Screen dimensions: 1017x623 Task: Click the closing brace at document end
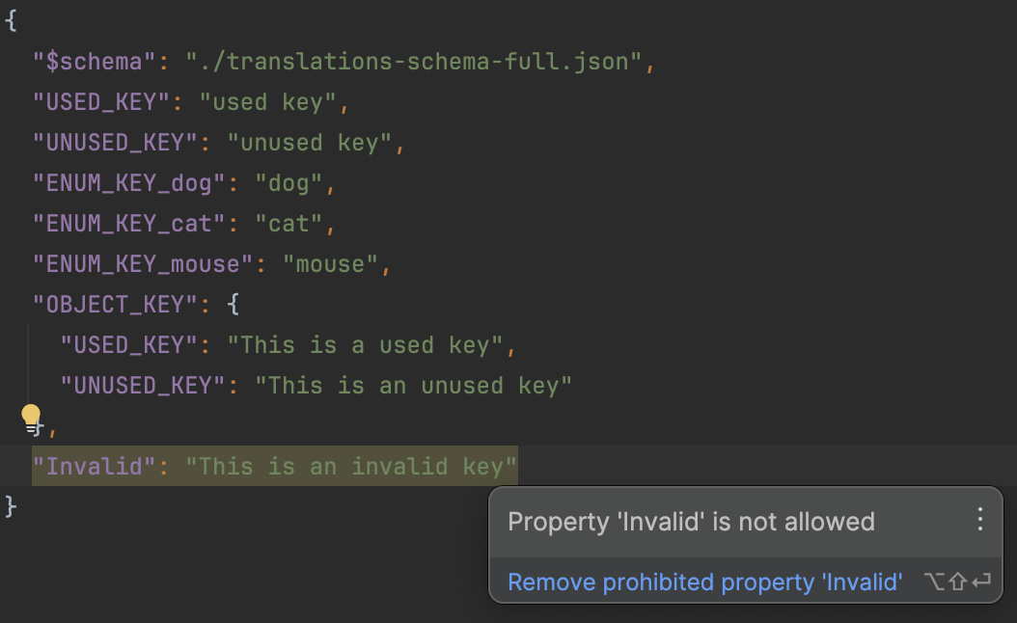tap(12, 504)
